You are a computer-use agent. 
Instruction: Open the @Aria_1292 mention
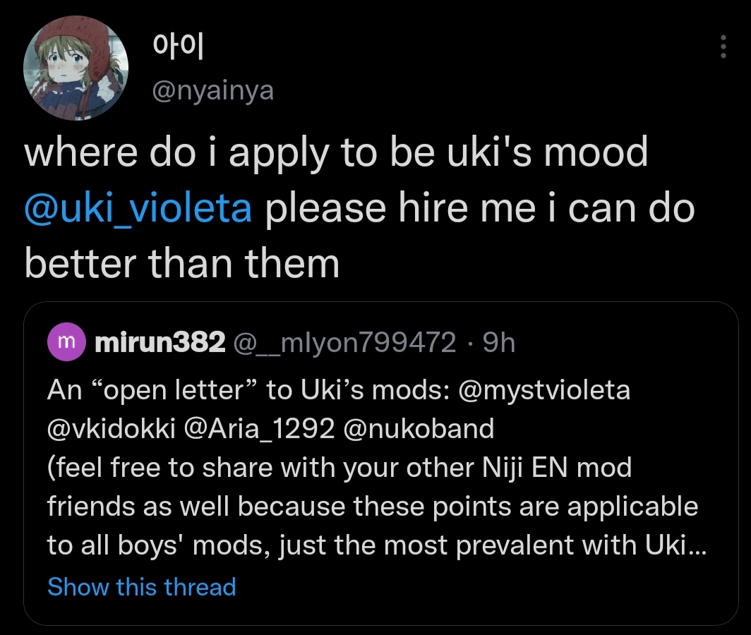click(x=258, y=428)
